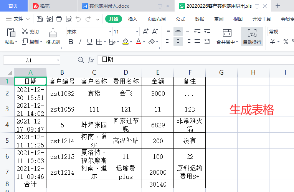
Task: Click the Print icon
Action: click(x=59, y=19)
